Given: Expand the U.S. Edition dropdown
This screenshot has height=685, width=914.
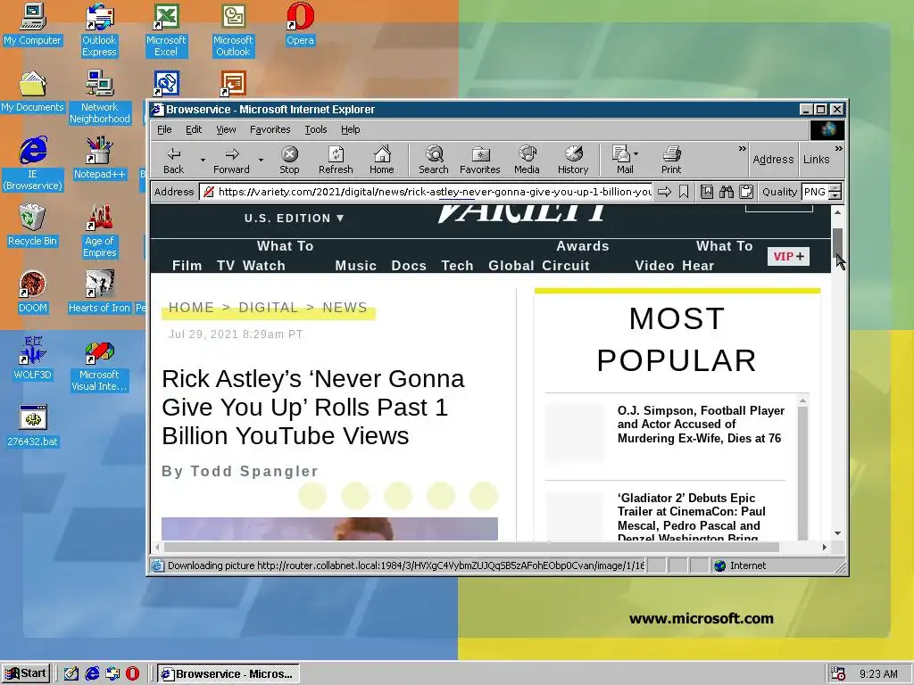Looking at the screenshot, I should (295, 219).
